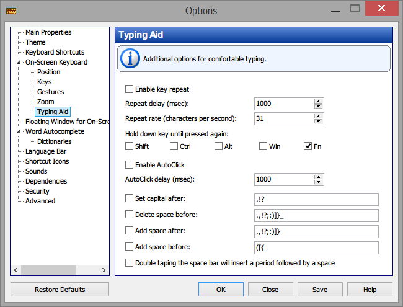Check the Shift hold-down option
This screenshot has width=403, height=307.
(x=129, y=146)
